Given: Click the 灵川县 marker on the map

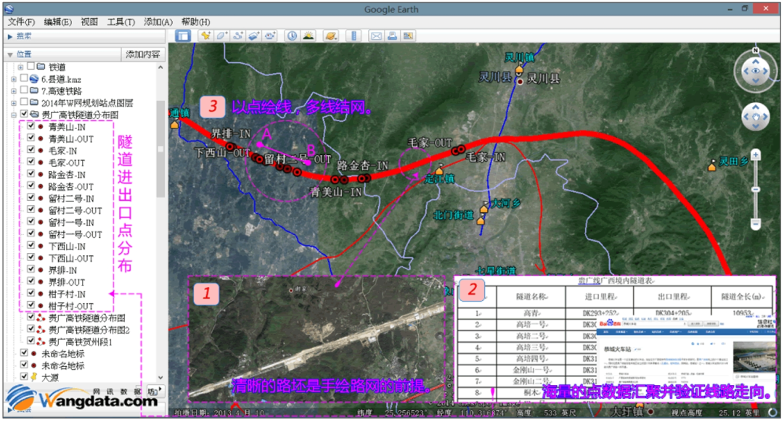Looking at the screenshot, I should 520,81.
